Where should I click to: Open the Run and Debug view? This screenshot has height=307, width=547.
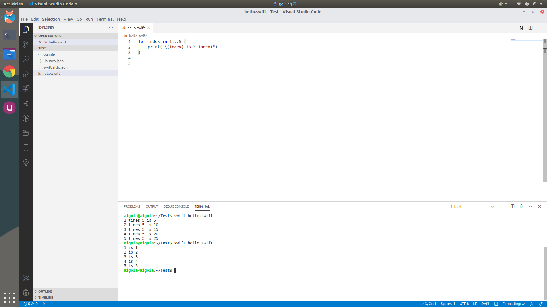point(26,74)
